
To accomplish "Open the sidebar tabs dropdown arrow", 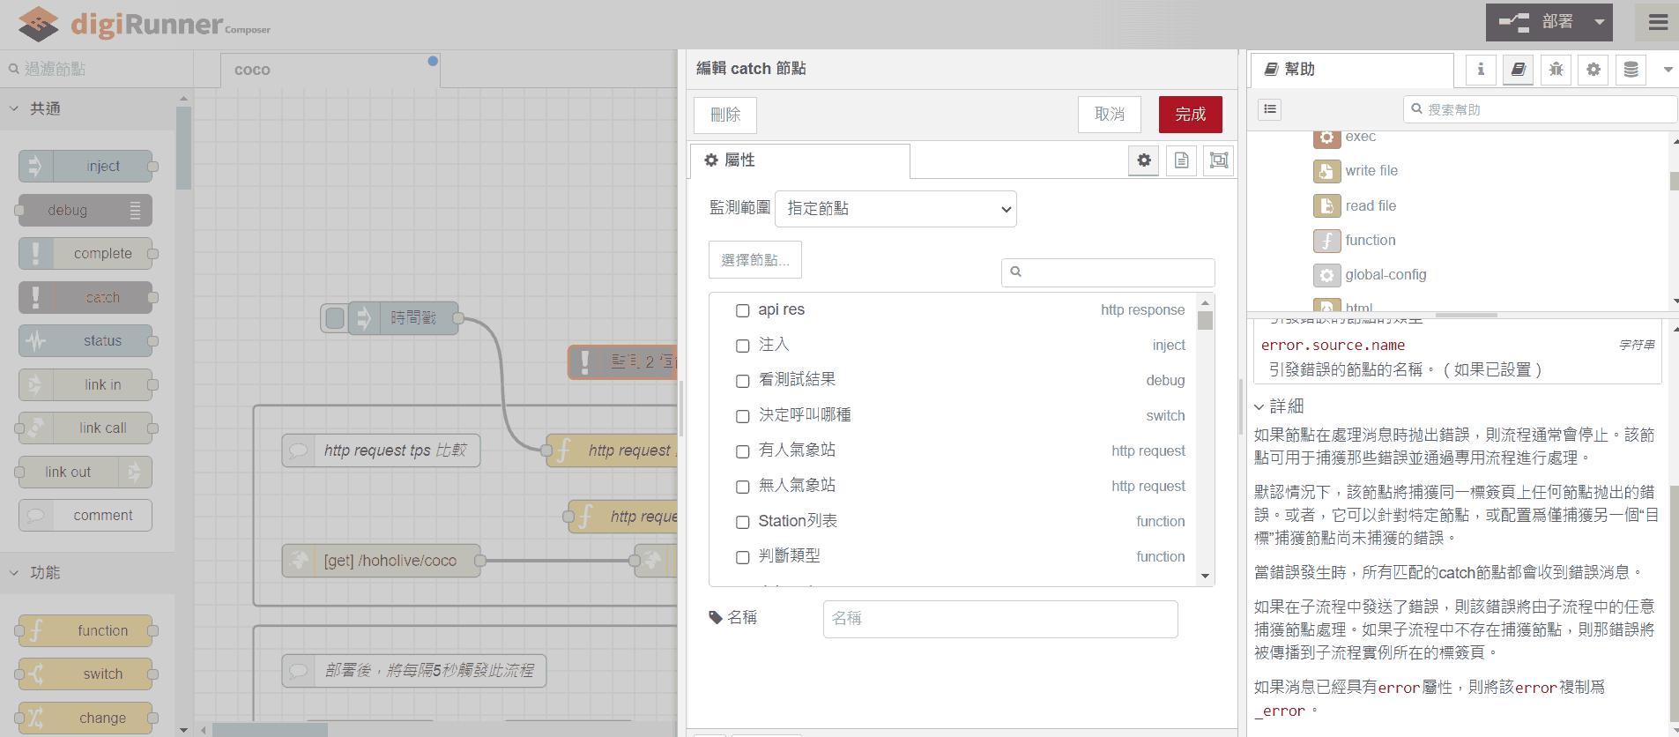I will 1668,69.
